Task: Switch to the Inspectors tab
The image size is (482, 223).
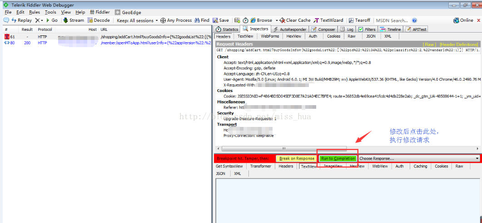Action: [x=256, y=29]
